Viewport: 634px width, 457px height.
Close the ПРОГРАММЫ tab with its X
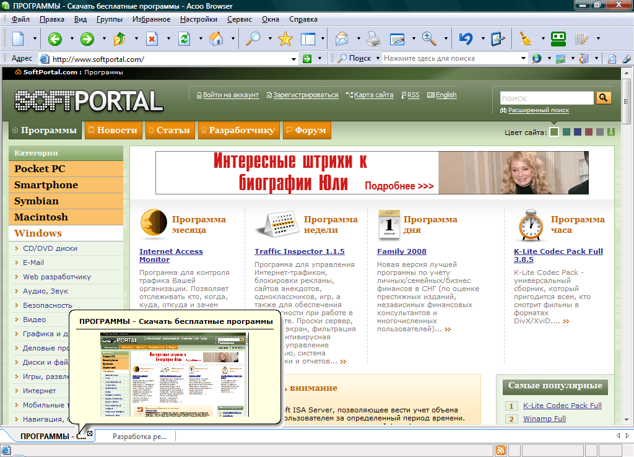click(90, 433)
